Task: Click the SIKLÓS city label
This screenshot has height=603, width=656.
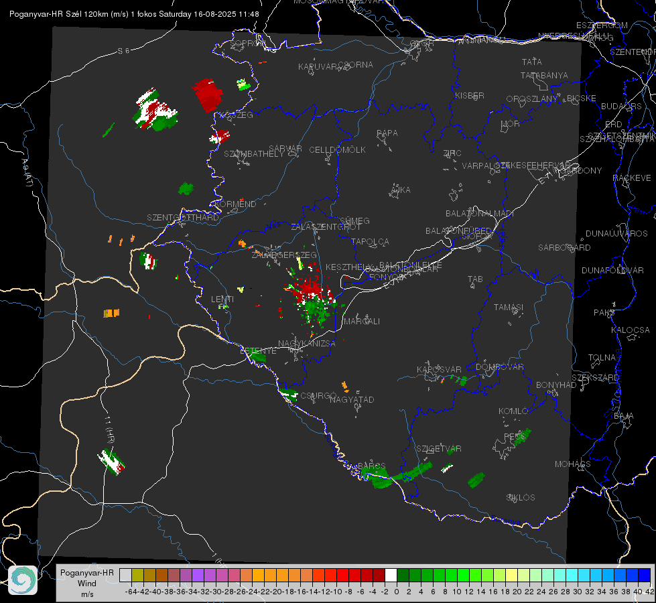Action: pyautogui.click(x=521, y=498)
